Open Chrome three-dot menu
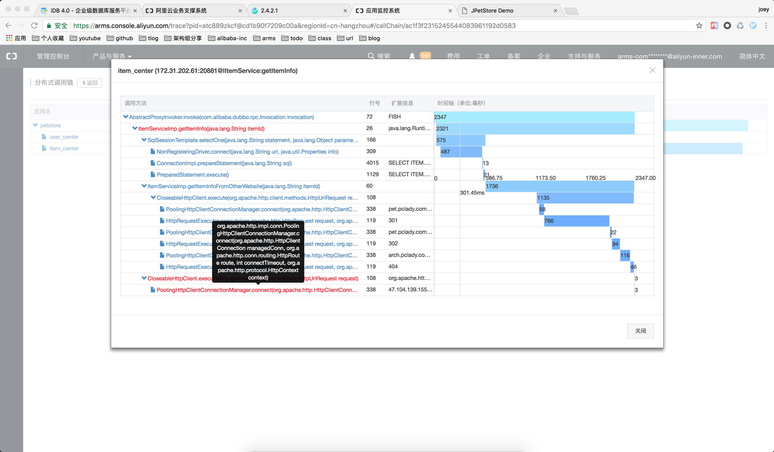This screenshot has height=452, width=774. tap(766, 26)
